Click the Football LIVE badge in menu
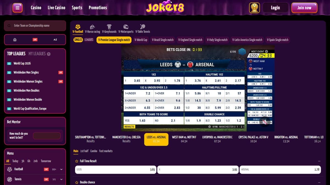Image resolution: width=330 pixels, height=185 pixels. point(46,169)
